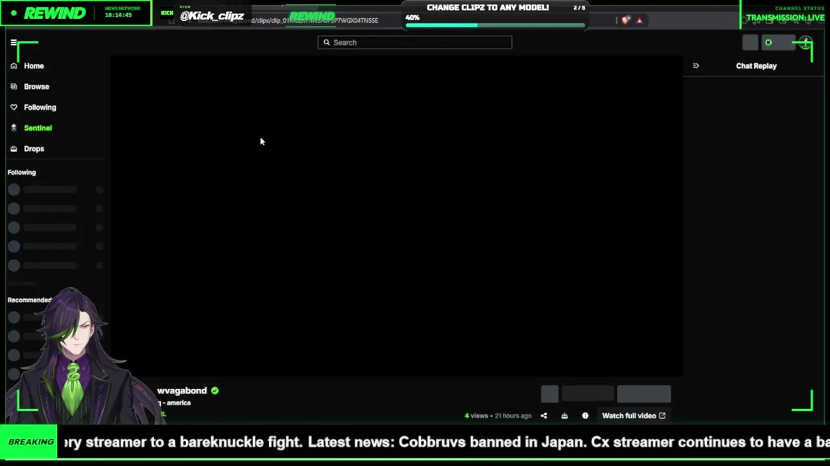The height and width of the screenshot is (466, 830).
Task: Open the user profile avatar menu
Action: (805, 43)
